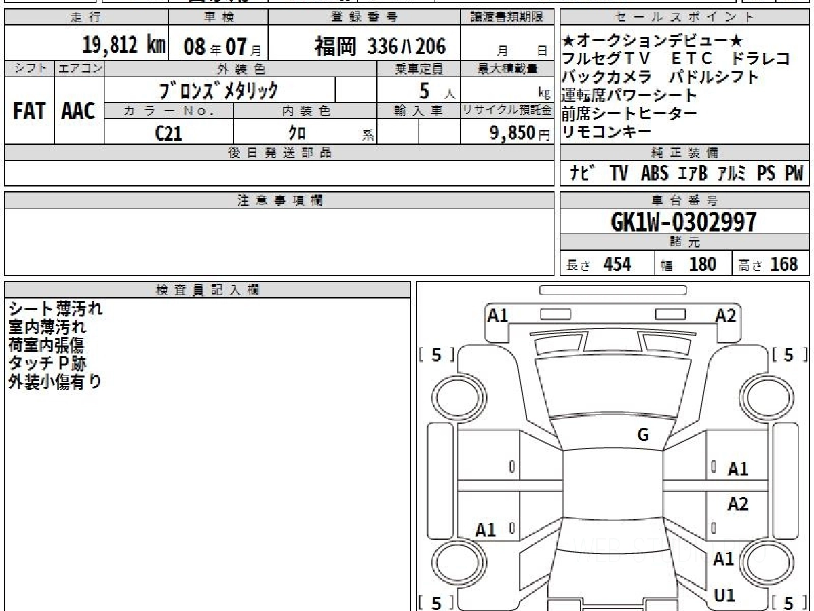
Task: Click the color number C21
Action: click(169, 133)
